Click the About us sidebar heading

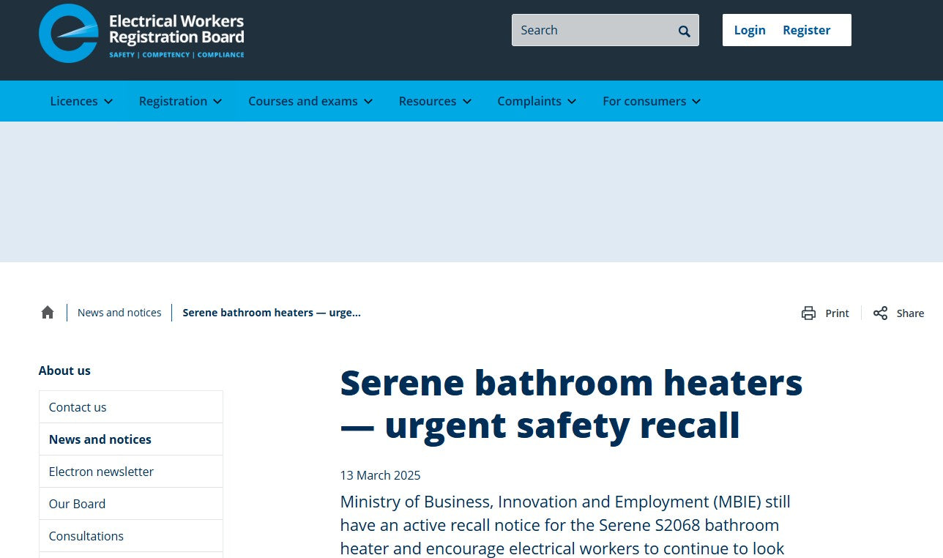point(64,371)
